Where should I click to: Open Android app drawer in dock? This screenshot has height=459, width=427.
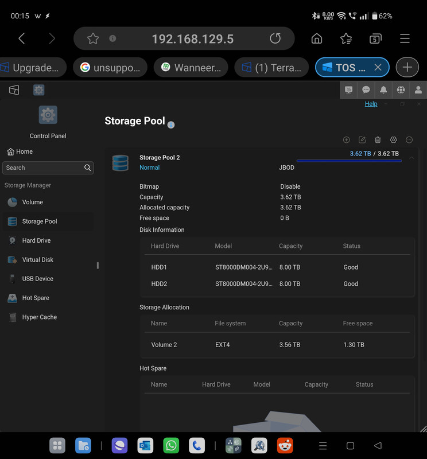(x=57, y=446)
